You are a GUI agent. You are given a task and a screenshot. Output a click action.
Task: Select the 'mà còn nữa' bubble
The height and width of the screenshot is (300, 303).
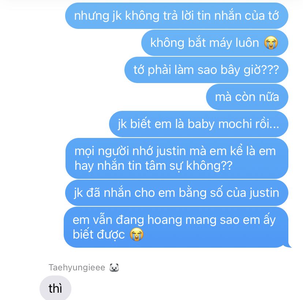point(247,97)
